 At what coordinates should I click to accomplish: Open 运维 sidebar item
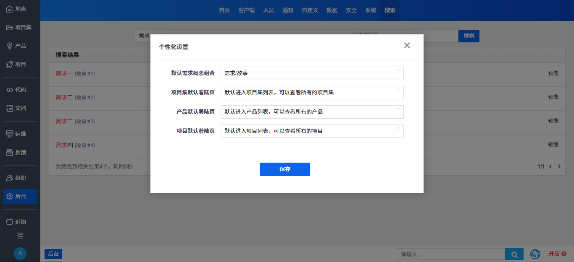[x=20, y=134]
